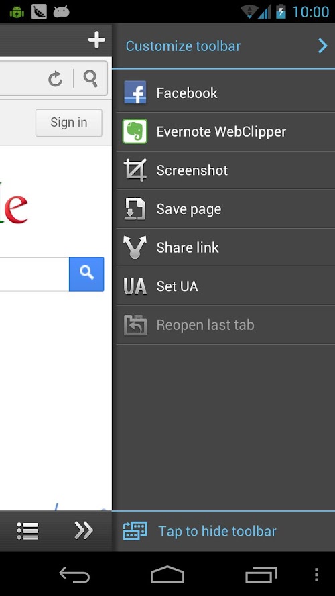
Task: Open the Set UA icon
Action: 135,286
